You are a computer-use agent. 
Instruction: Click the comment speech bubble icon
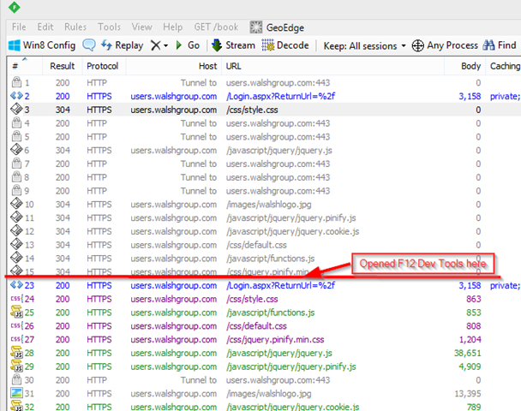(x=91, y=45)
